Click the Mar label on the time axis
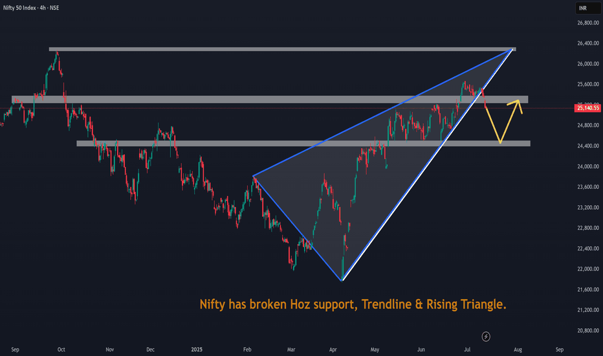603x356 pixels. click(291, 350)
